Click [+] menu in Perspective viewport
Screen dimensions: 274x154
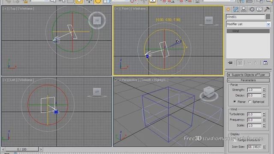pyautogui.click(x=117, y=80)
